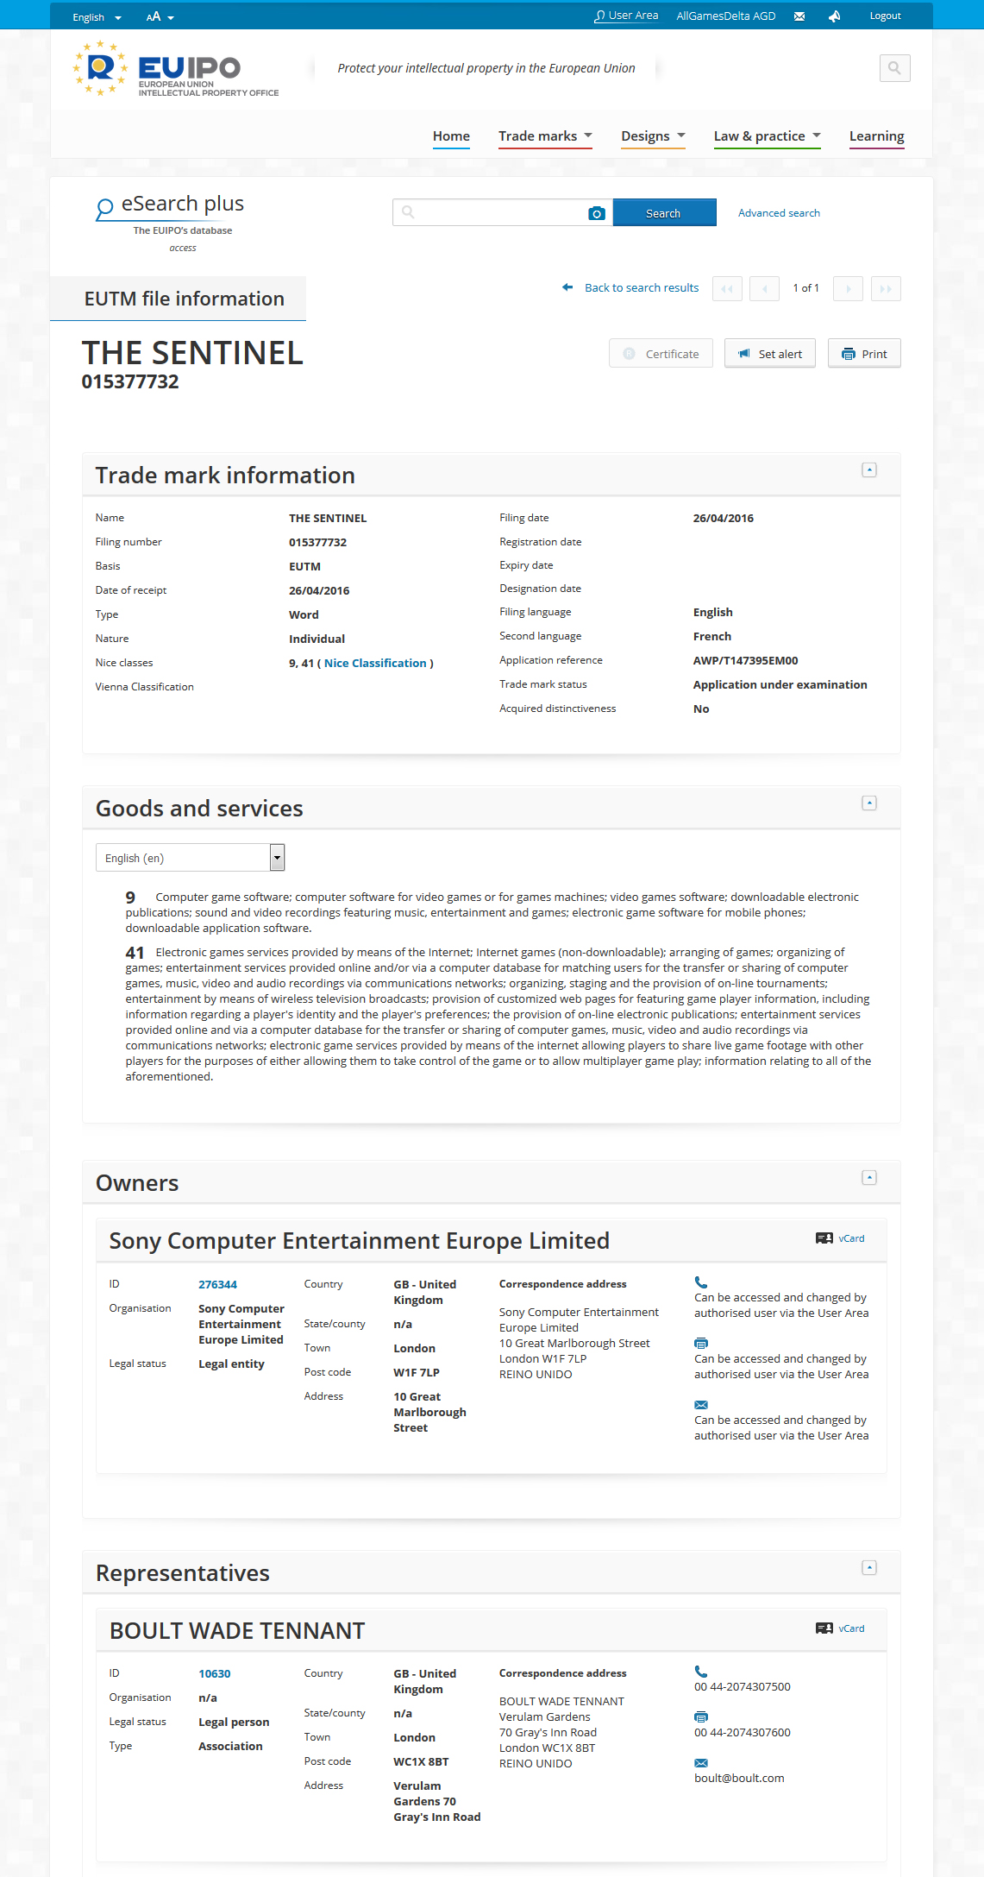Viewport: 984px width, 1877px height.
Task: Go to next result arrow
Action: [x=848, y=288]
